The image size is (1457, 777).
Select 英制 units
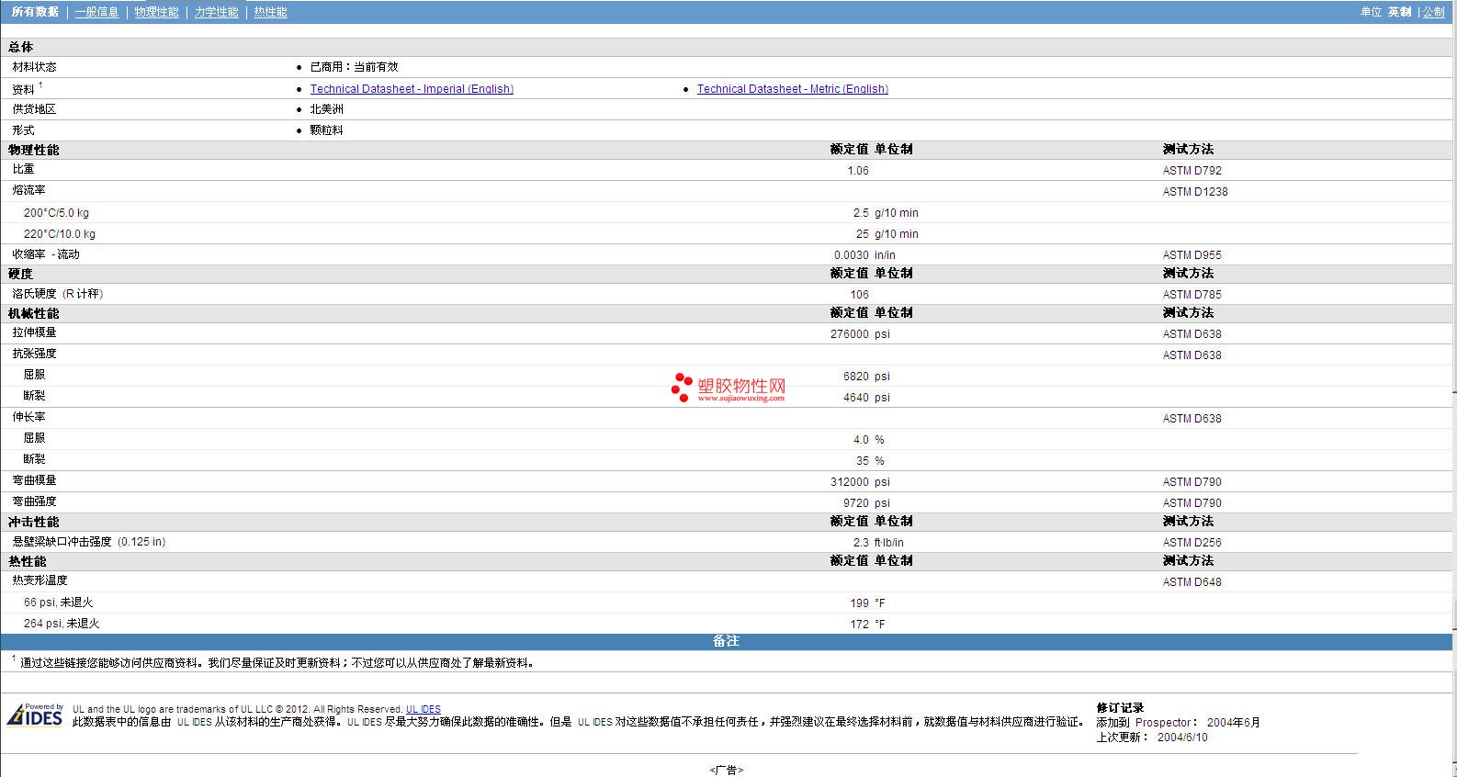click(1399, 12)
